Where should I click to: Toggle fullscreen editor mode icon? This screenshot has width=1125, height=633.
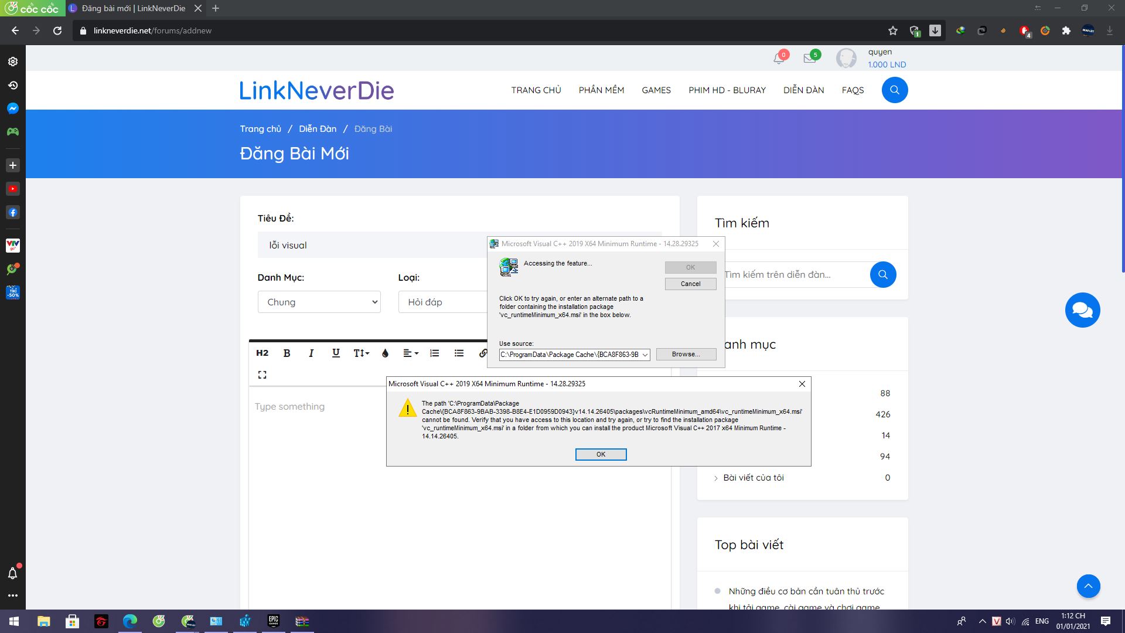click(x=262, y=375)
